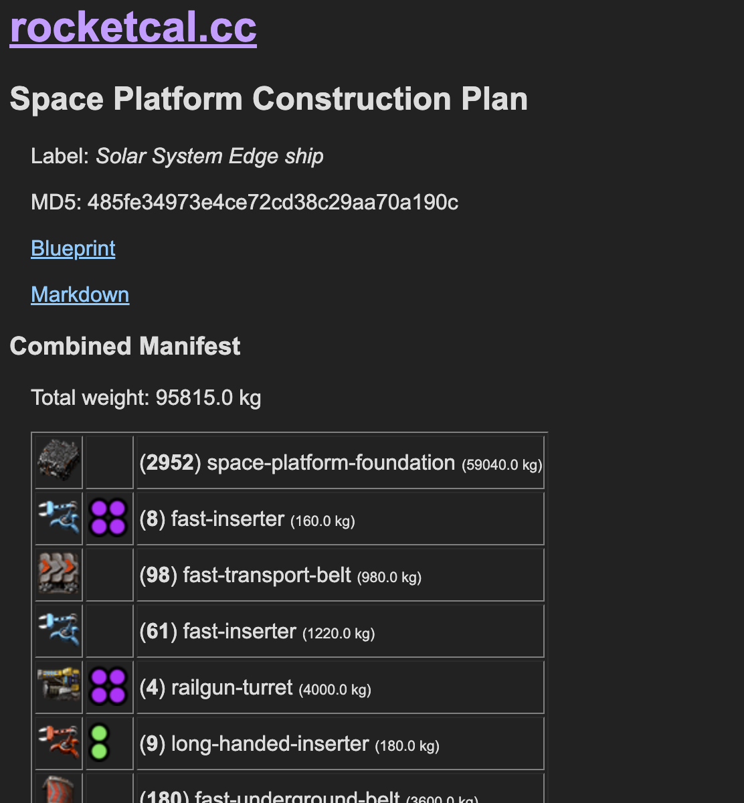The height and width of the screenshot is (803, 744).
Task: Click the fast-inserter icon in the 61-count row
Action: click(59, 630)
